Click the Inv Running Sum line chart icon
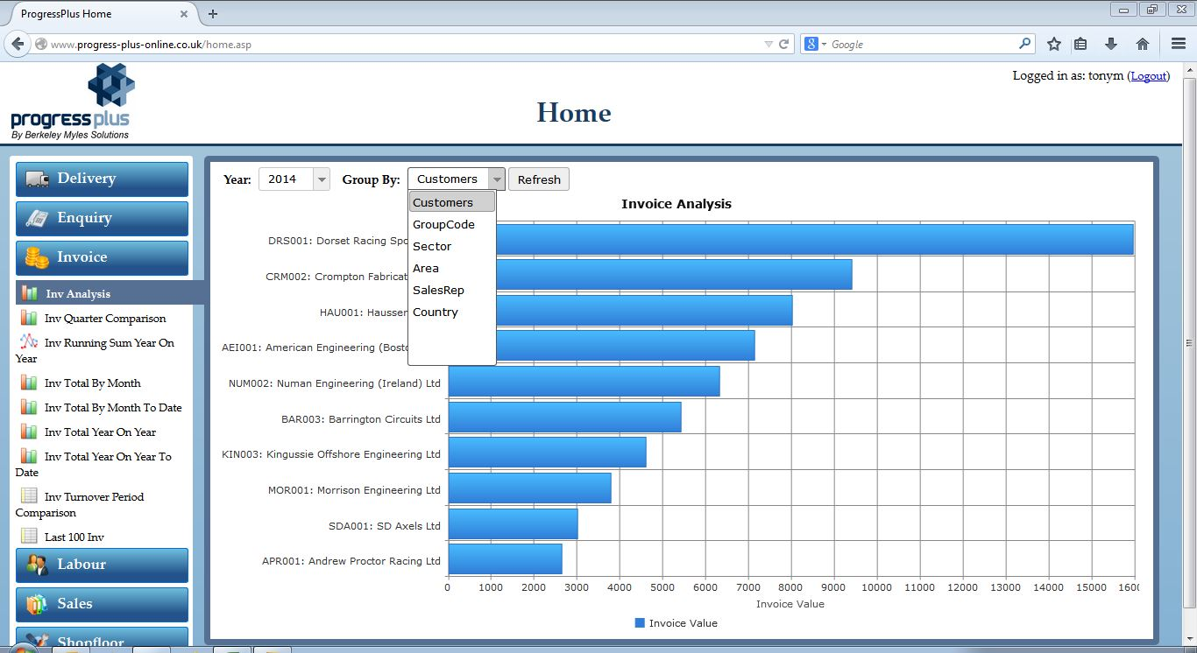Image resolution: width=1197 pixels, height=653 pixels. [29, 342]
